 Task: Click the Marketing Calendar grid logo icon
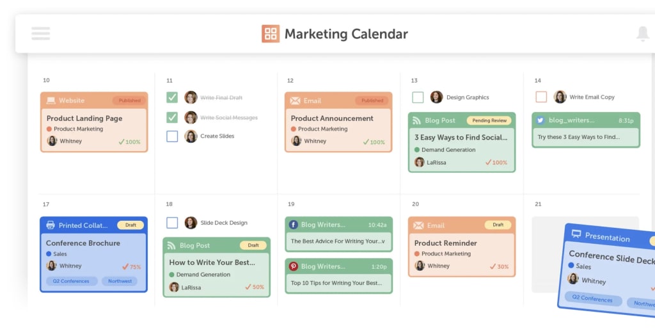click(x=271, y=34)
